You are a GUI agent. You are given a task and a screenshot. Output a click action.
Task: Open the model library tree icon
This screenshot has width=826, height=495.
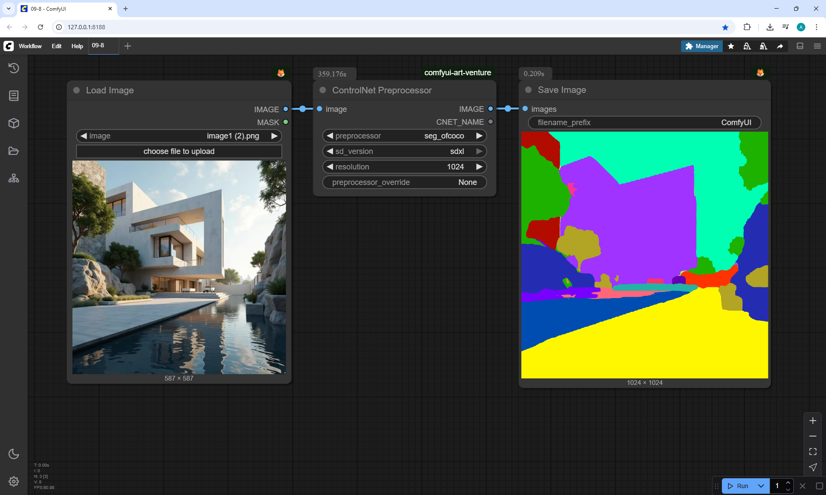14,178
